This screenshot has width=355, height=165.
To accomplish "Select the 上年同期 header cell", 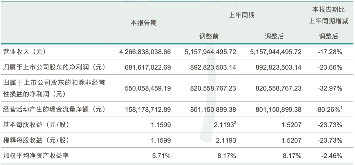I will tap(242, 15).
